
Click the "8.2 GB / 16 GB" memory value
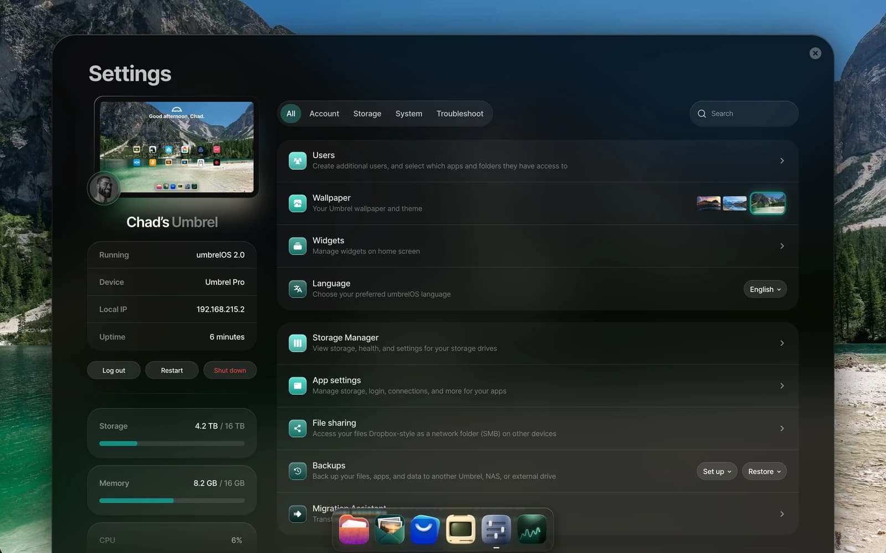click(x=219, y=483)
